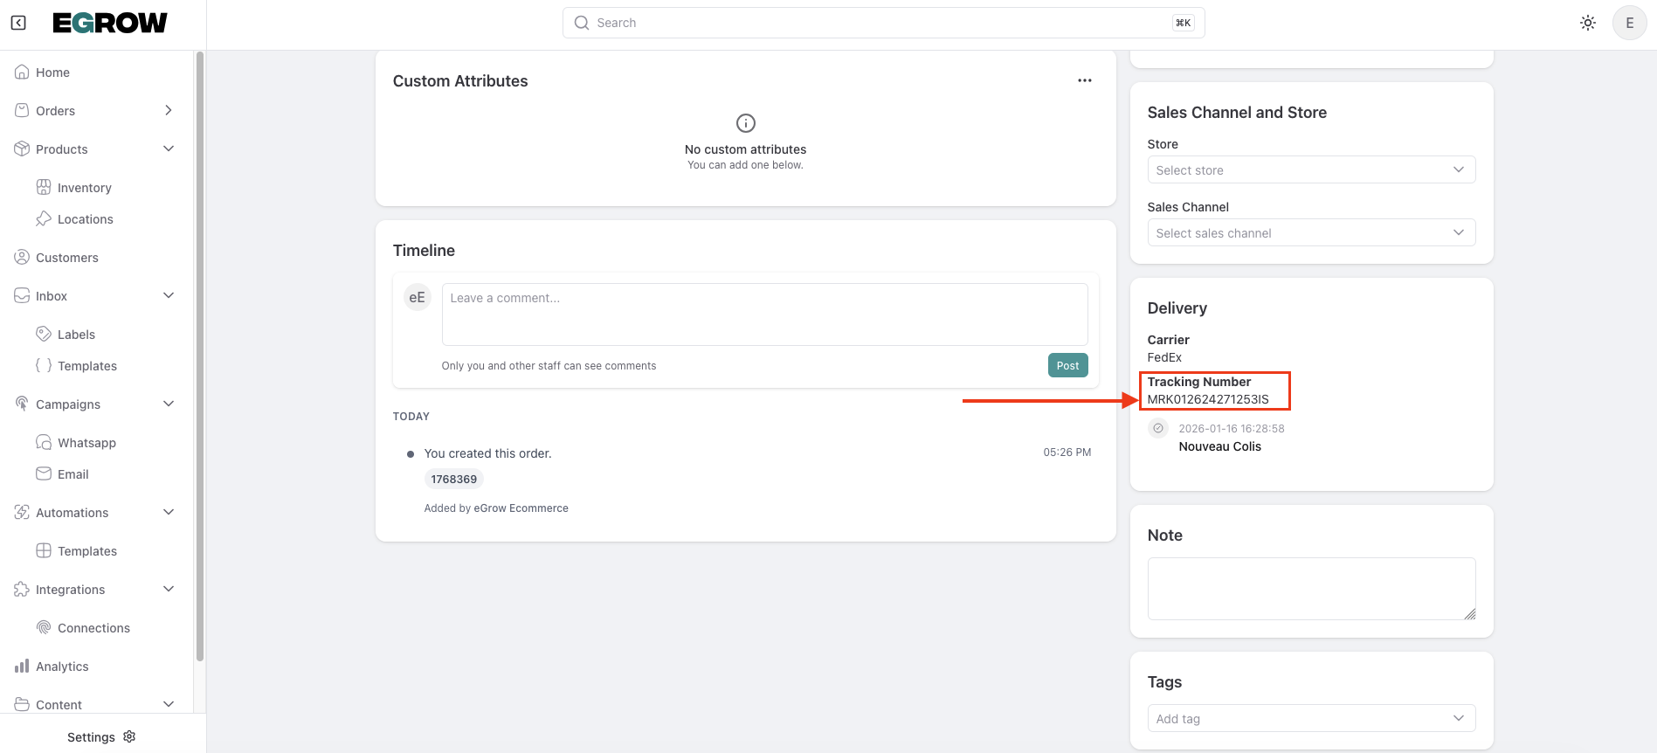Click the 1768369 order badge
Screen dimensions: 1657x753
click(454, 480)
